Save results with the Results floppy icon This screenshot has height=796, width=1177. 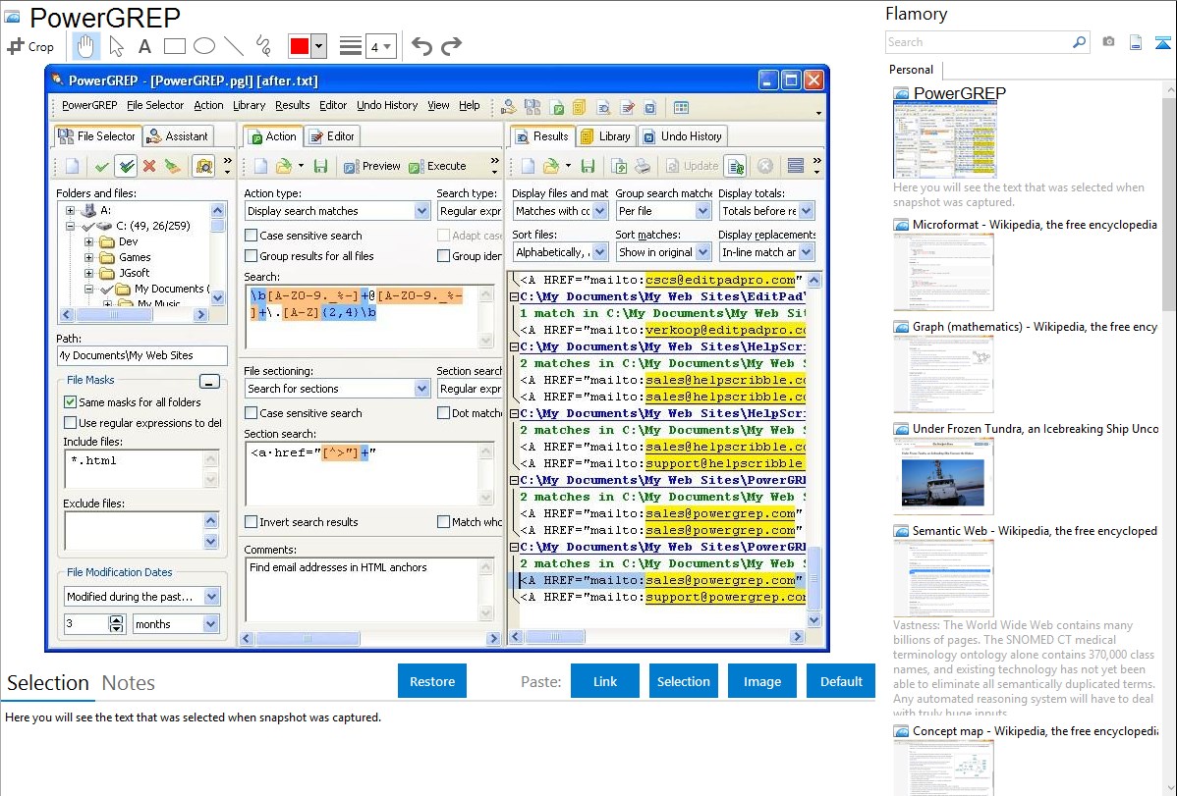[x=588, y=166]
